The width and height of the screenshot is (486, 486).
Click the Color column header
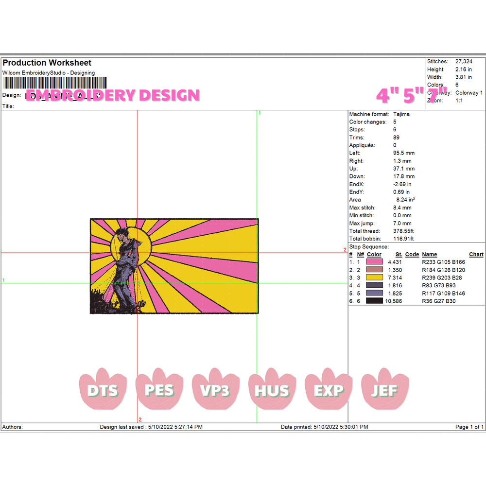click(374, 254)
